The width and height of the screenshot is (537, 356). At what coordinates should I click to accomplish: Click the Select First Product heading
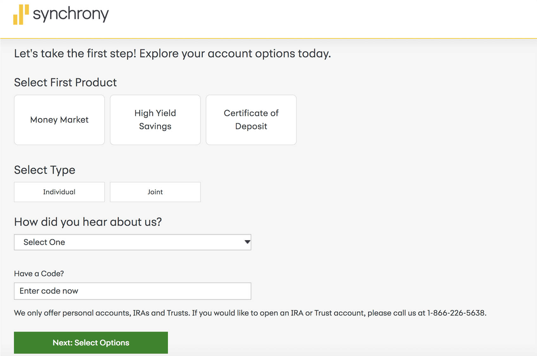pyautogui.click(x=65, y=82)
